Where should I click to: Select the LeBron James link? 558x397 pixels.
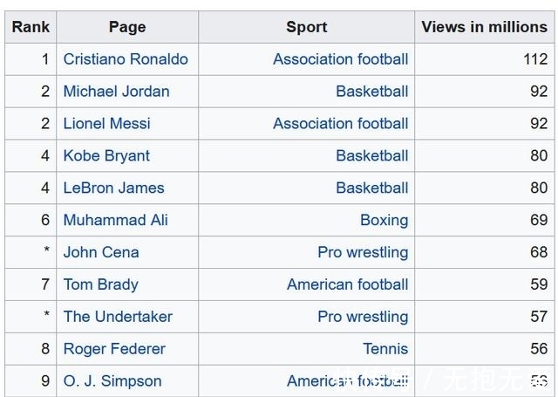point(113,188)
